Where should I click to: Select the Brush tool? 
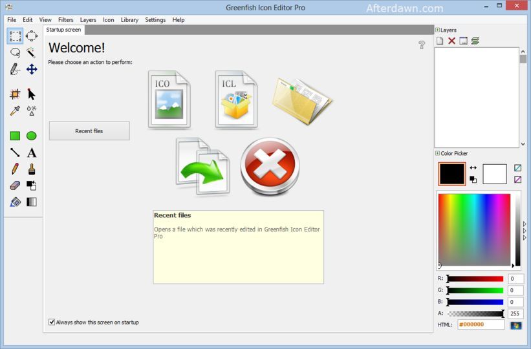pos(32,169)
